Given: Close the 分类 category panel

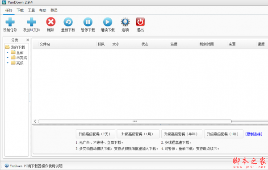Looking at the screenshot, I should click(28, 40).
